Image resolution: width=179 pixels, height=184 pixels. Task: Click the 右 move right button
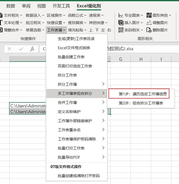[x=109, y=30]
